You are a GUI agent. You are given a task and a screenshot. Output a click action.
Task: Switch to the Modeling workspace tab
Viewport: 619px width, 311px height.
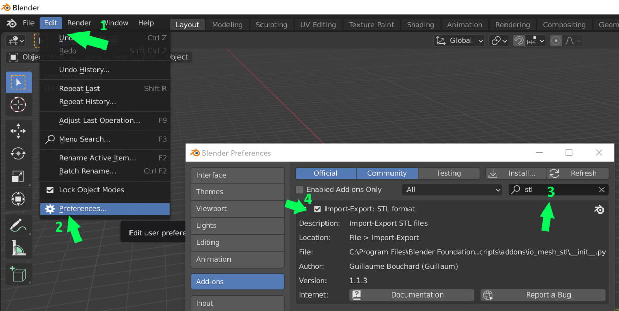227,24
